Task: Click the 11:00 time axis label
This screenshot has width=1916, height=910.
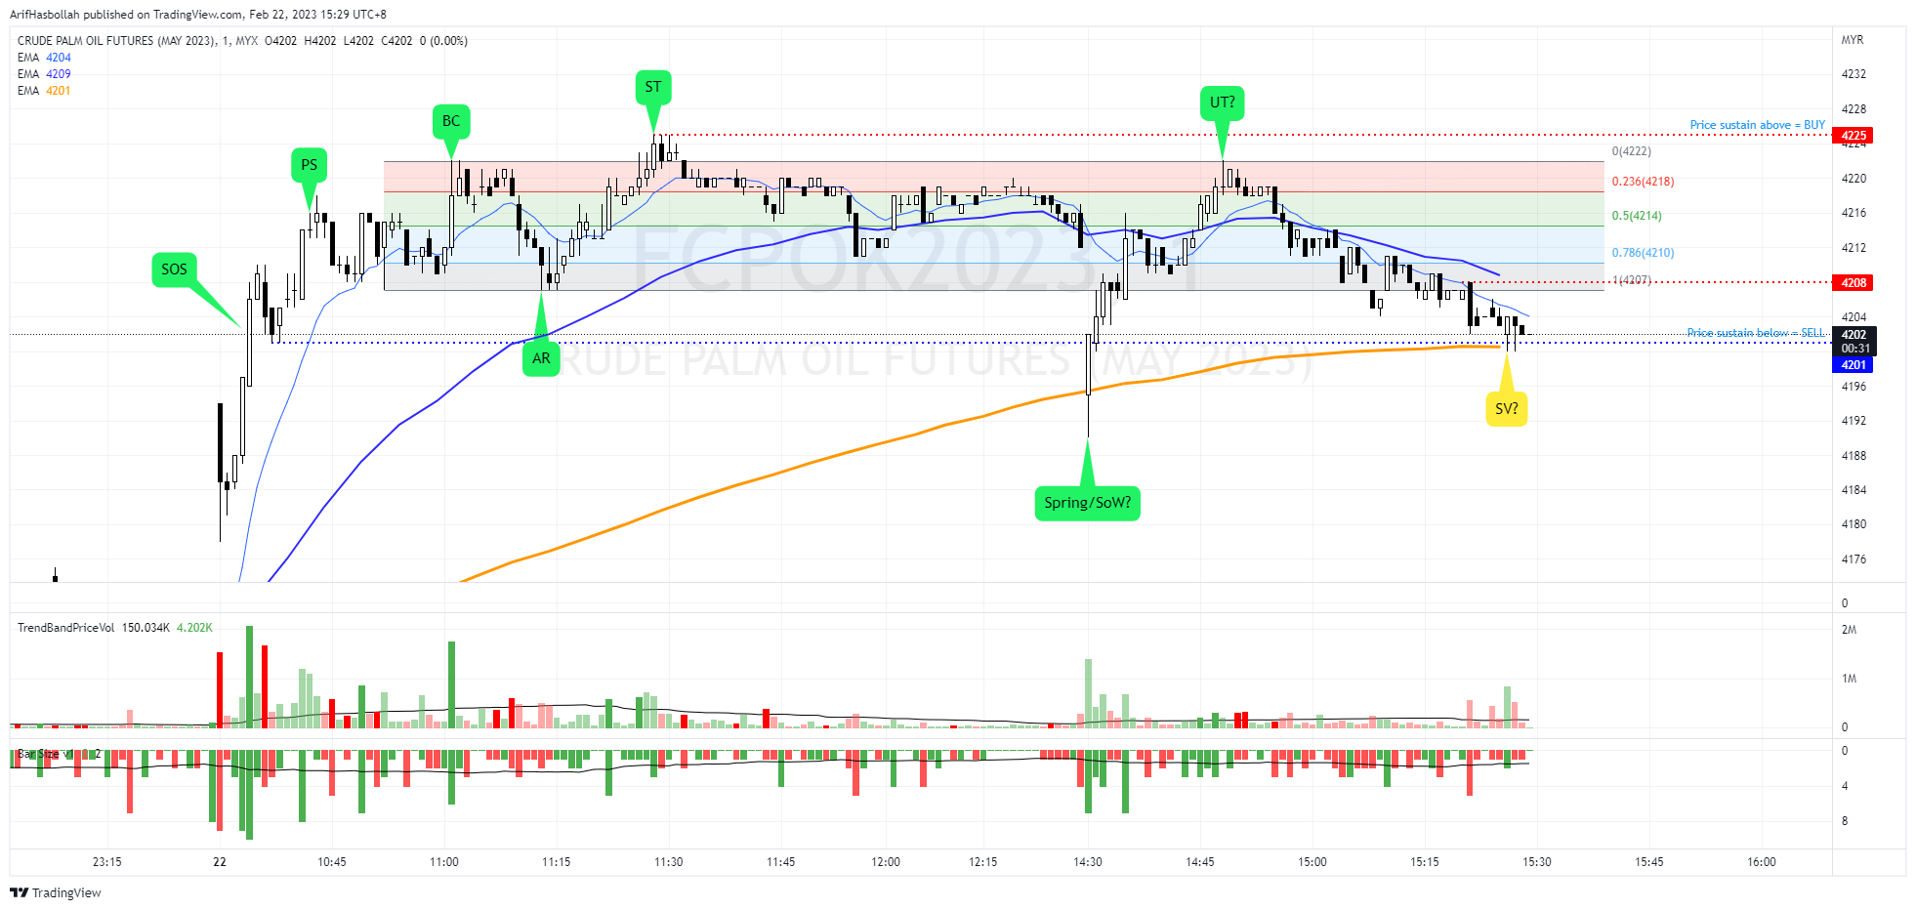Action: pos(444,862)
